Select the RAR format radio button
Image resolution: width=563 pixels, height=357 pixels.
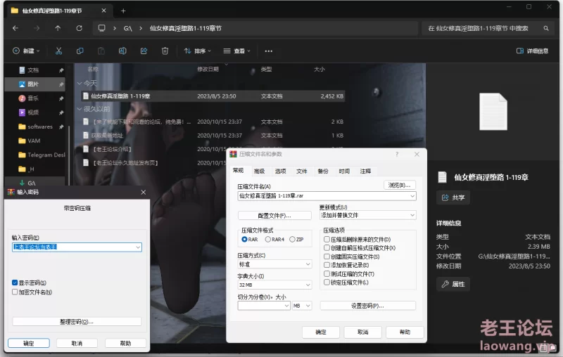coord(244,240)
